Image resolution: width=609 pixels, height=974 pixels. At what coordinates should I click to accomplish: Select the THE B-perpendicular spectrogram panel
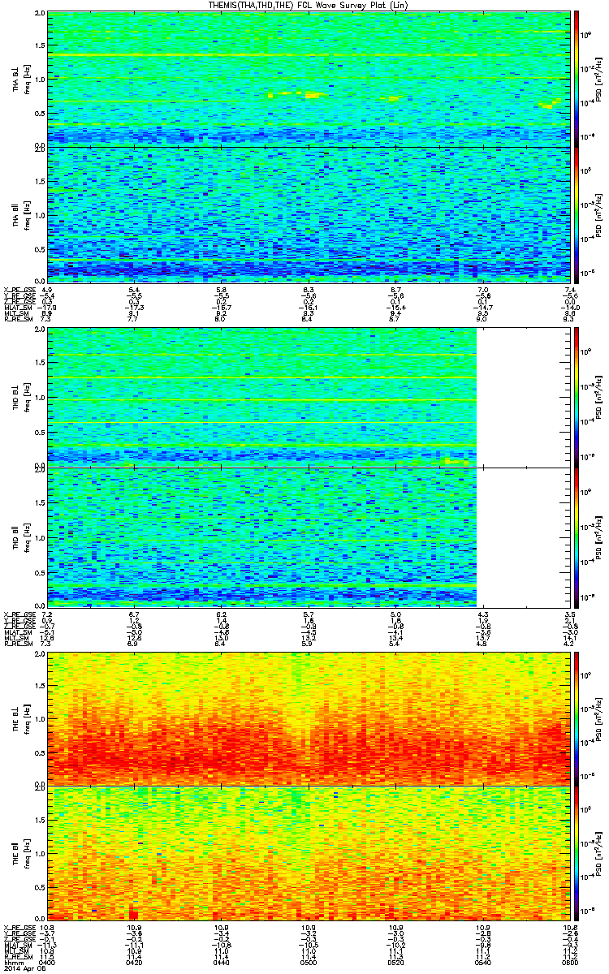click(x=308, y=718)
